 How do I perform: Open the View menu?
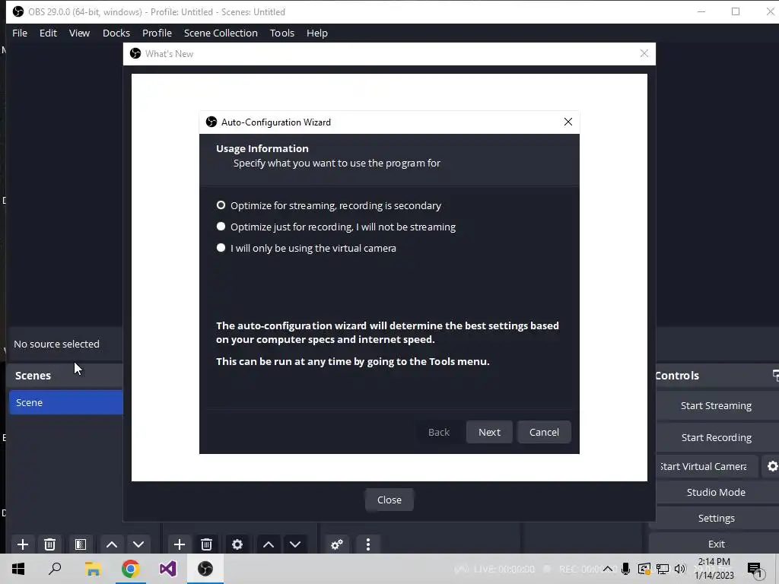(x=79, y=33)
